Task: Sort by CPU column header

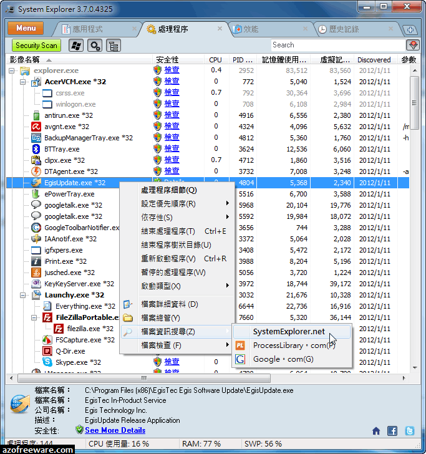Action: tap(215, 60)
